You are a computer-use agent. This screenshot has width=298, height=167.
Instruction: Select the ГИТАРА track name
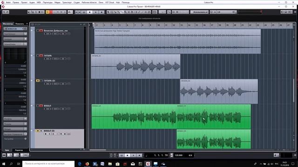click(47, 56)
